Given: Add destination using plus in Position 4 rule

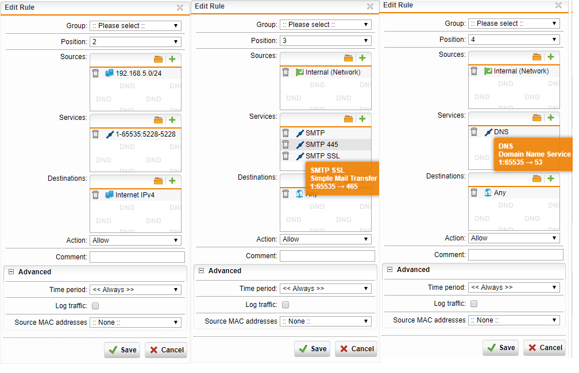Looking at the screenshot, I should coord(550,178).
